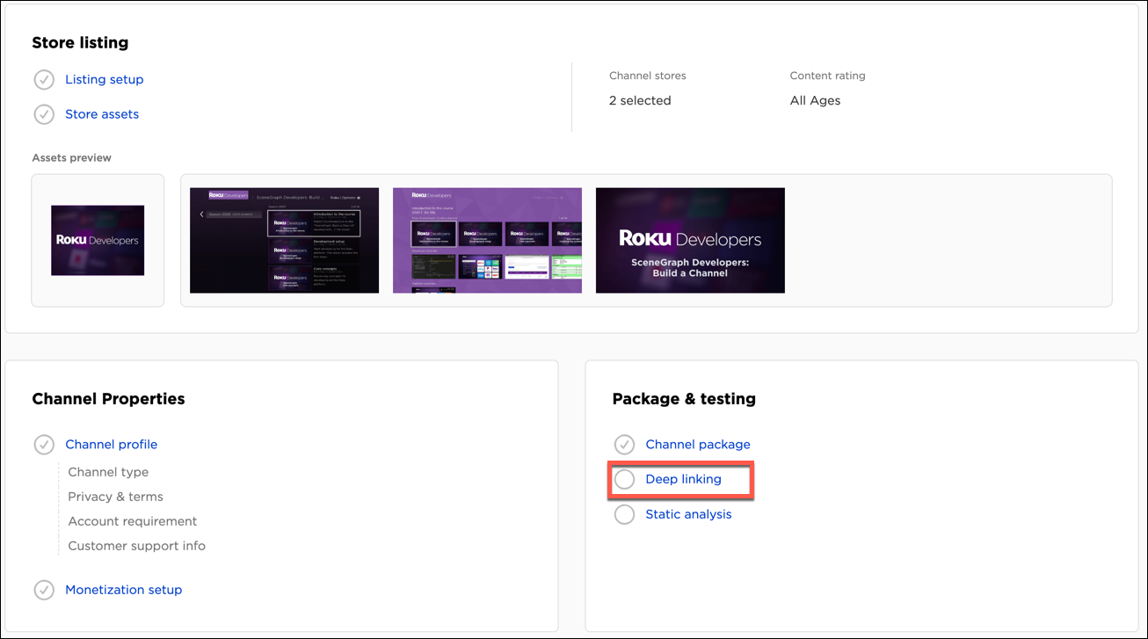Open the Store assets link
This screenshot has width=1148, height=639.
click(x=103, y=114)
